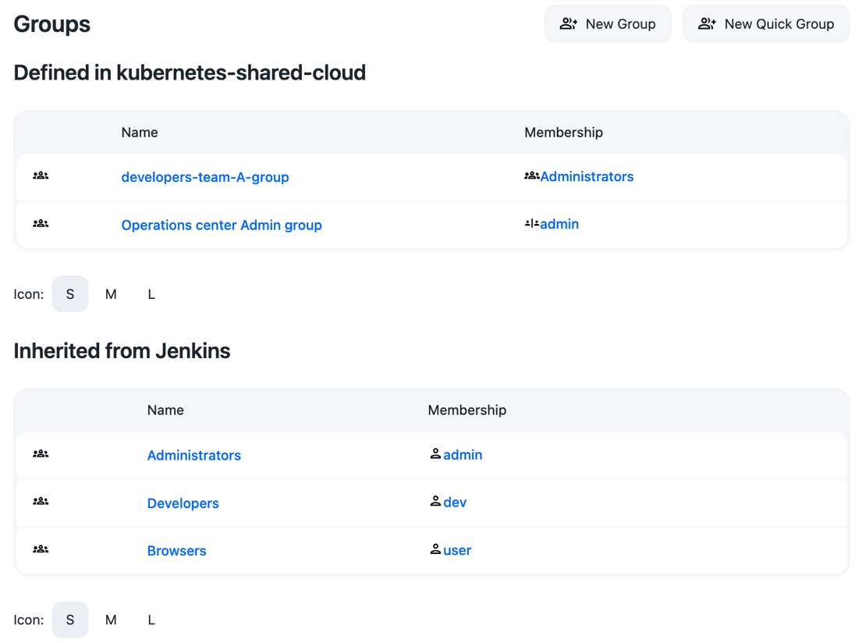Create a New Group
The width and height of the screenshot is (858, 643).
pos(608,23)
